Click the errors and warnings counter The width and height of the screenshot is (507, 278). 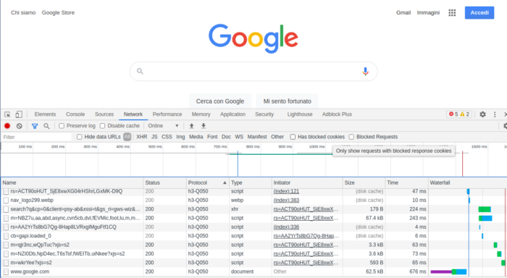pyautogui.click(x=459, y=114)
